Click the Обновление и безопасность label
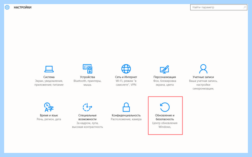Screen dimensions: 252x157 pyautogui.click(x=165, y=117)
